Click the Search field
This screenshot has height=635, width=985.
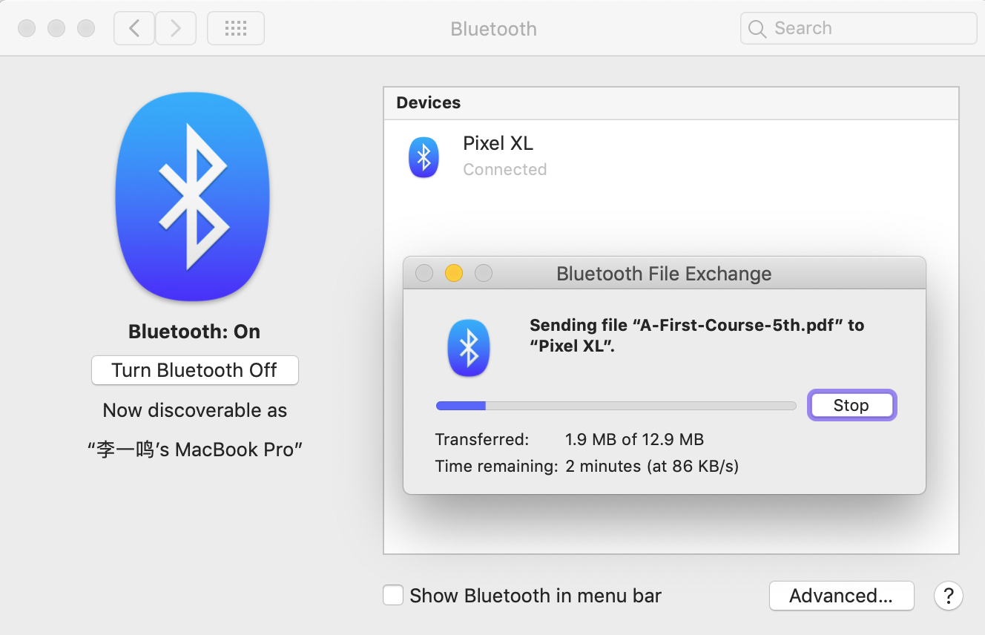[x=858, y=28]
